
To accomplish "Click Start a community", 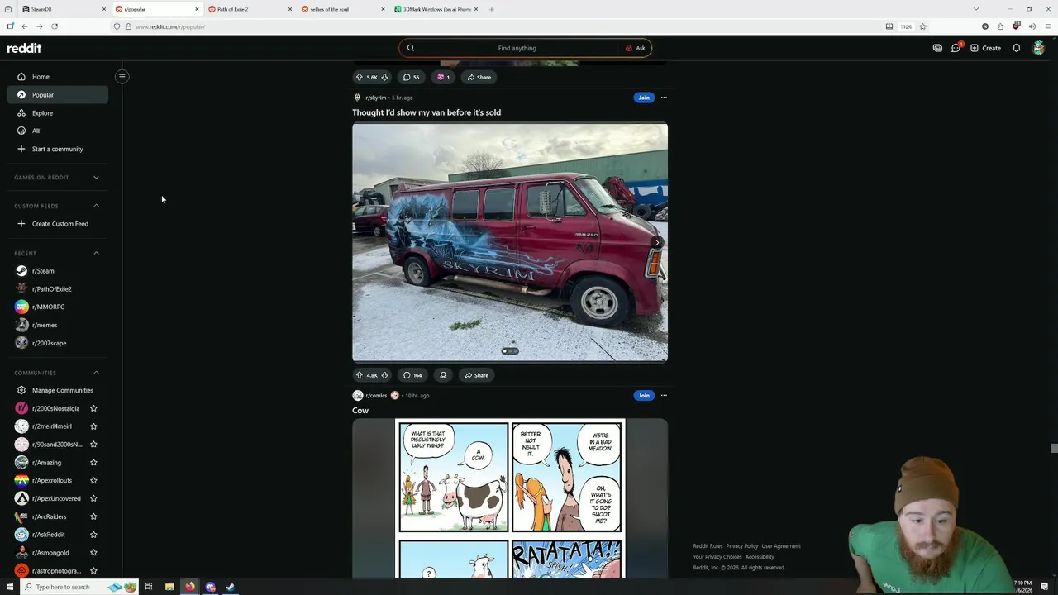I will point(58,149).
